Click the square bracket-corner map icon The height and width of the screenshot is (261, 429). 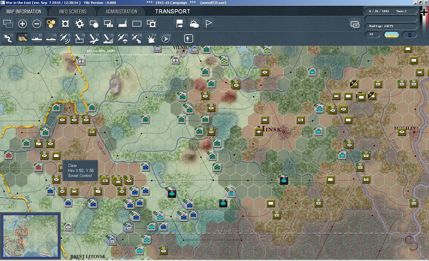click(65, 24)
